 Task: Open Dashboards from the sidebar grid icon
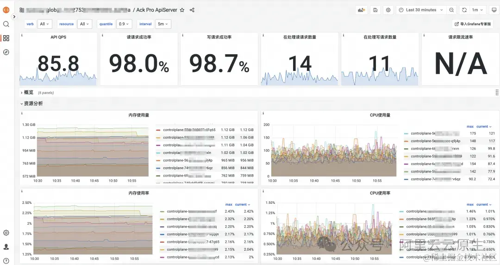pos(6,38)
